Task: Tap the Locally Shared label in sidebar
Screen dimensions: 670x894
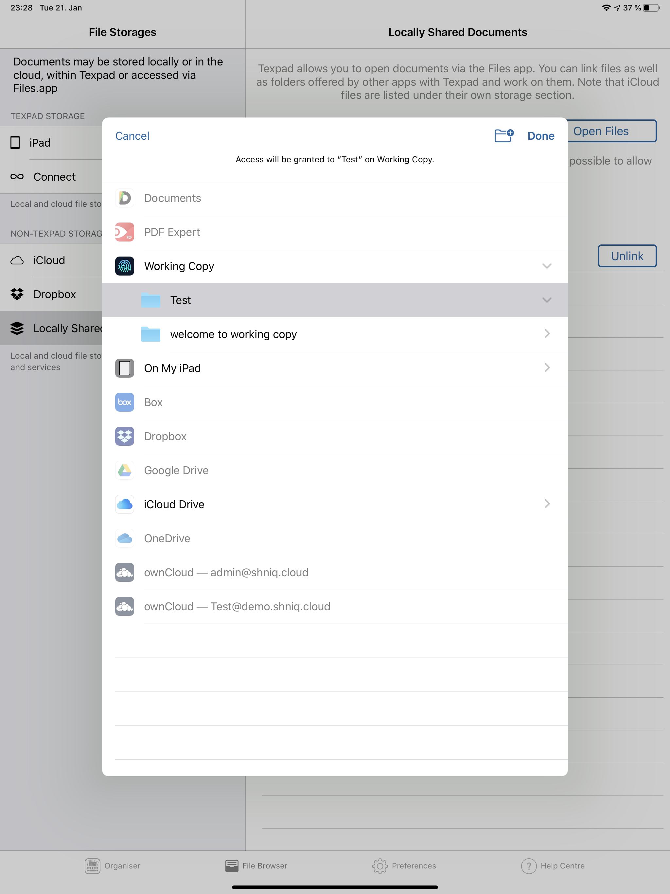Action: click(68, 328)
